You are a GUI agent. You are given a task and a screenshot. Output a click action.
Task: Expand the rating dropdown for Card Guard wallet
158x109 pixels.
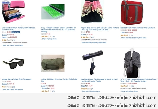(11, 40)
